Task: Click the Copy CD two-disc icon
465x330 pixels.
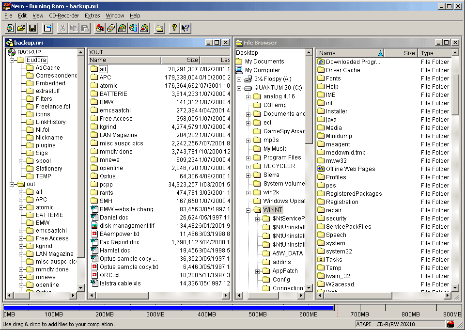Action: 111,28
